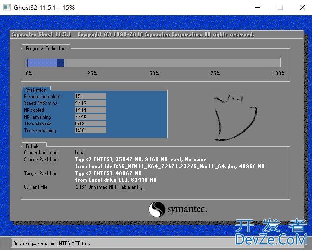This screenshot has height=250, width=312.
Task: Click the ghost mascot drawing
Action: (235, 117)
